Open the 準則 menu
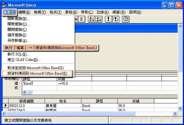 coord(87,12)
